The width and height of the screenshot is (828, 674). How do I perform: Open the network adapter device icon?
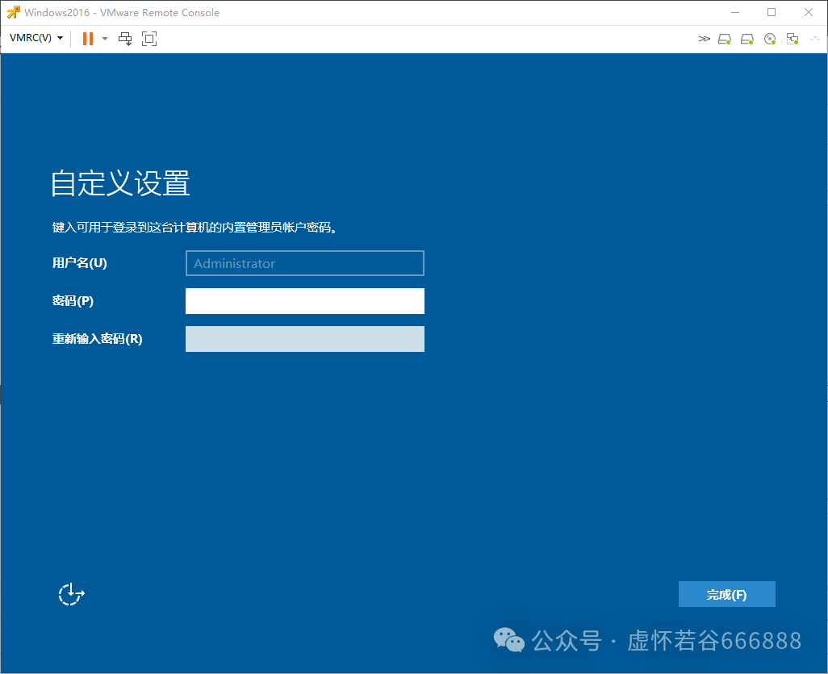[792, 39]
